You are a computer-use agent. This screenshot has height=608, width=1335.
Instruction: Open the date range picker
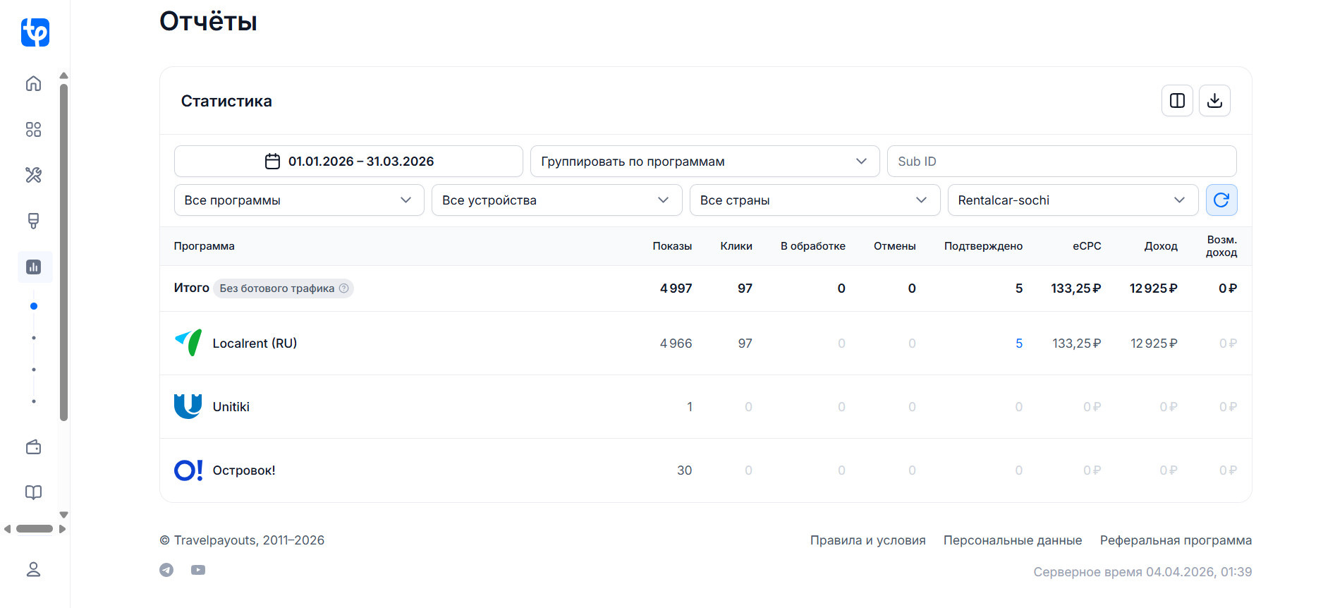pyautogui.click(x=348, y=162)
